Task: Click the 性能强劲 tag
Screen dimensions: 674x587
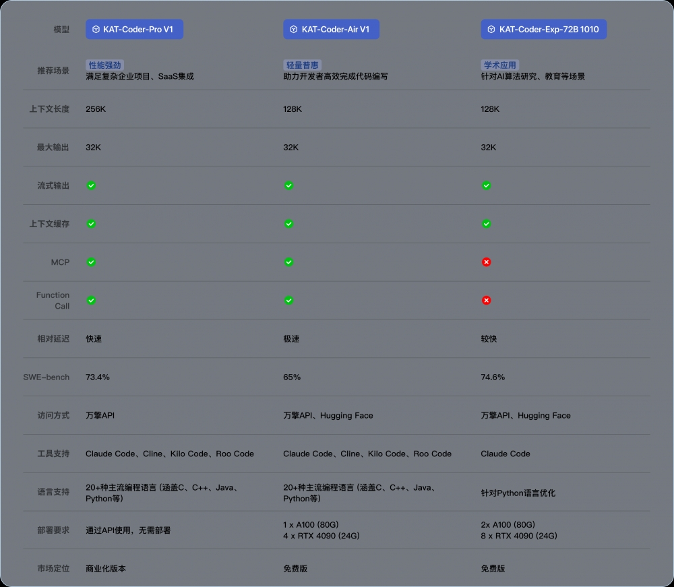Action: (104, 65)
